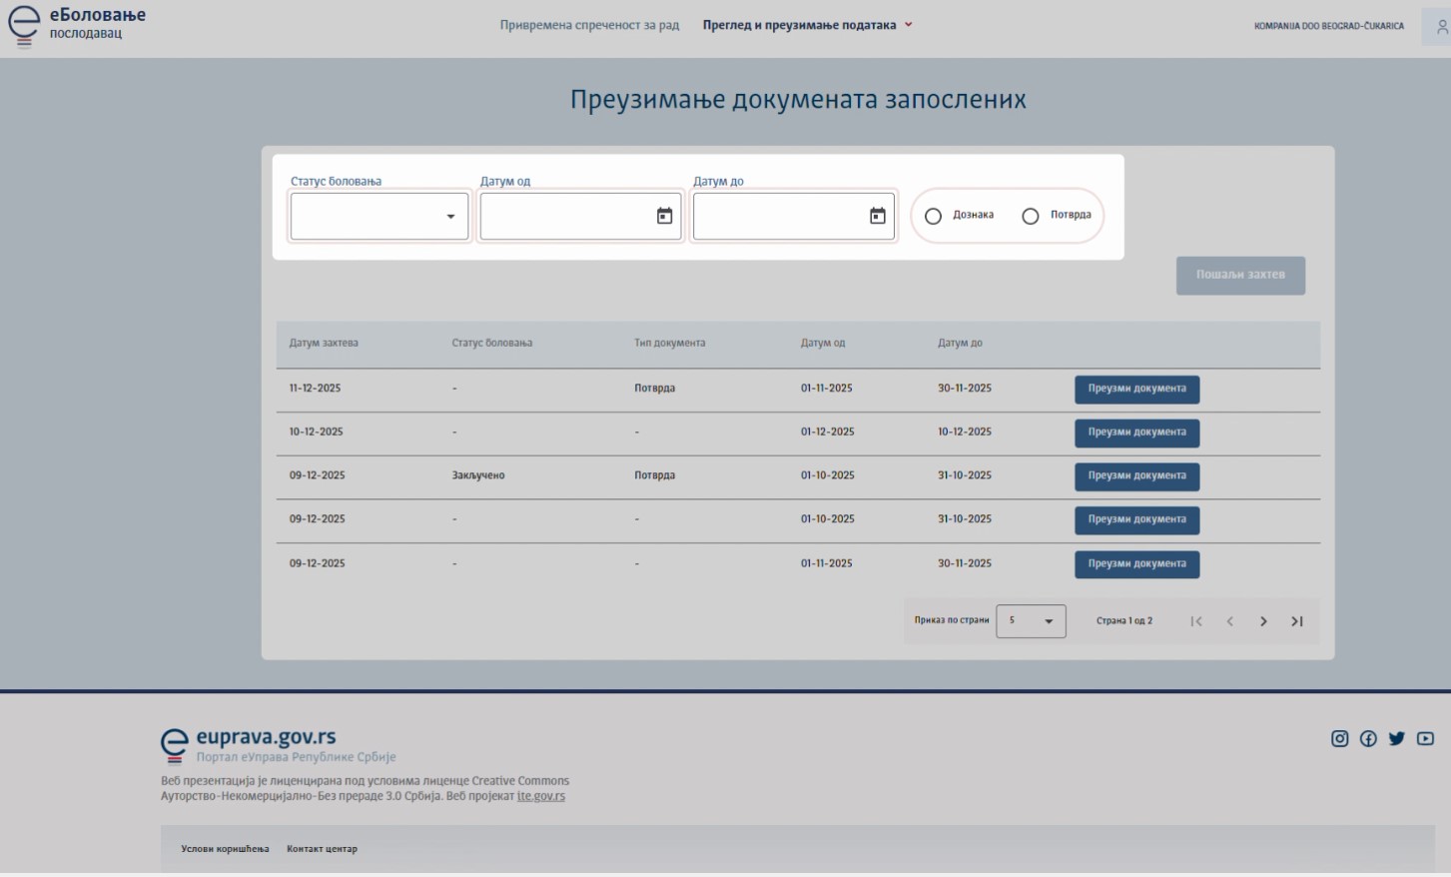Expand 'Преглед и преузимање података' menu
Viewport: 1451px width, 877px height.
pos(807,25)
